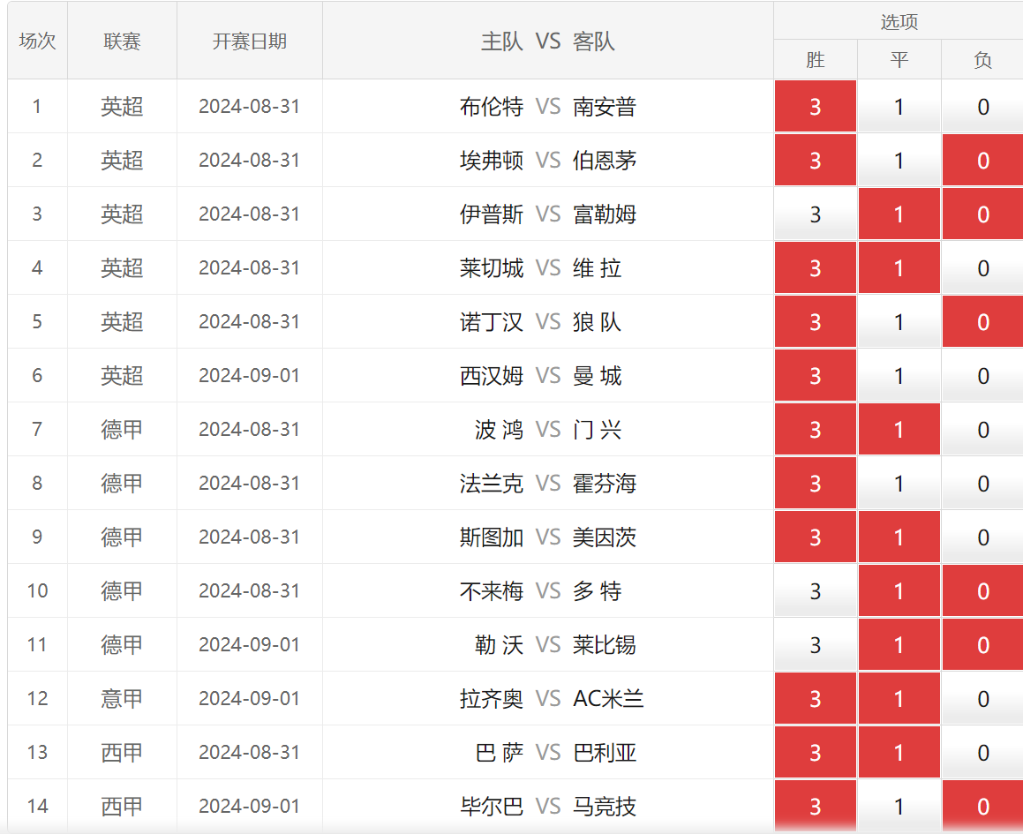Toggle 胜 (3) for 莱切城 VS 维拉
Image resolution: width=1023 pixels, height=834 pixels.
(815, 267)
